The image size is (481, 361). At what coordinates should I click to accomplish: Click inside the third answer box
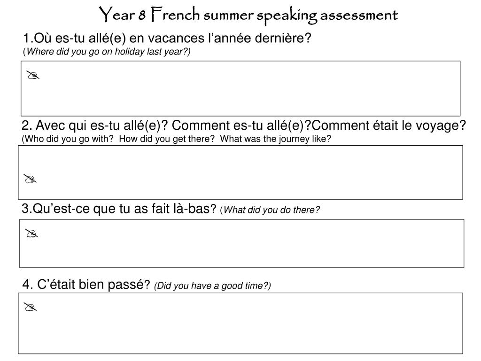click(242, 243)
